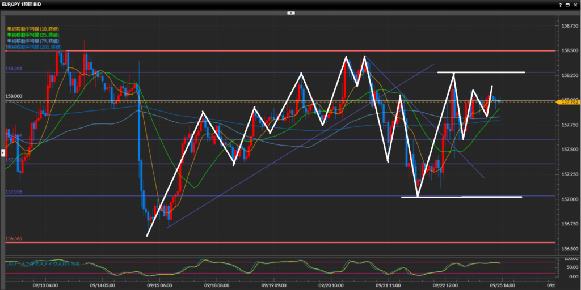Click the left-edge panel expand arrow
This screenshot has width=581, height=290.
pyautogui.click(x=2, y=152)
